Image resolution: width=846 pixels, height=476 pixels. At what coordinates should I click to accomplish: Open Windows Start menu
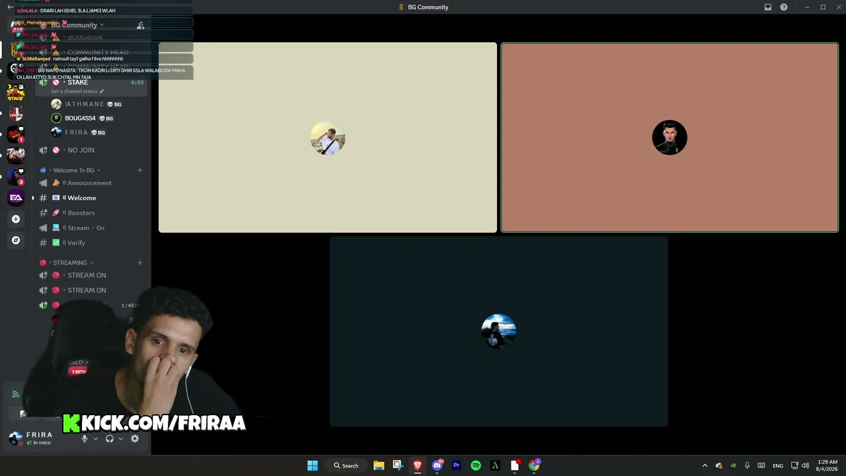pos(313,465)
